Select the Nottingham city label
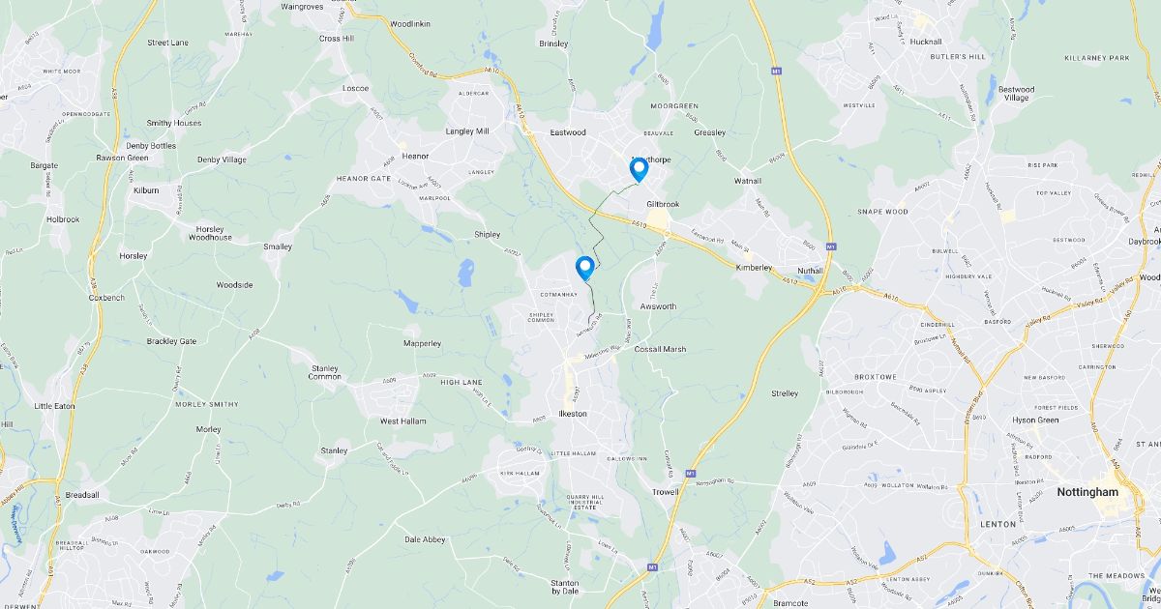1161x609 pixels. pyautogui.click(x=1087, y=492)
